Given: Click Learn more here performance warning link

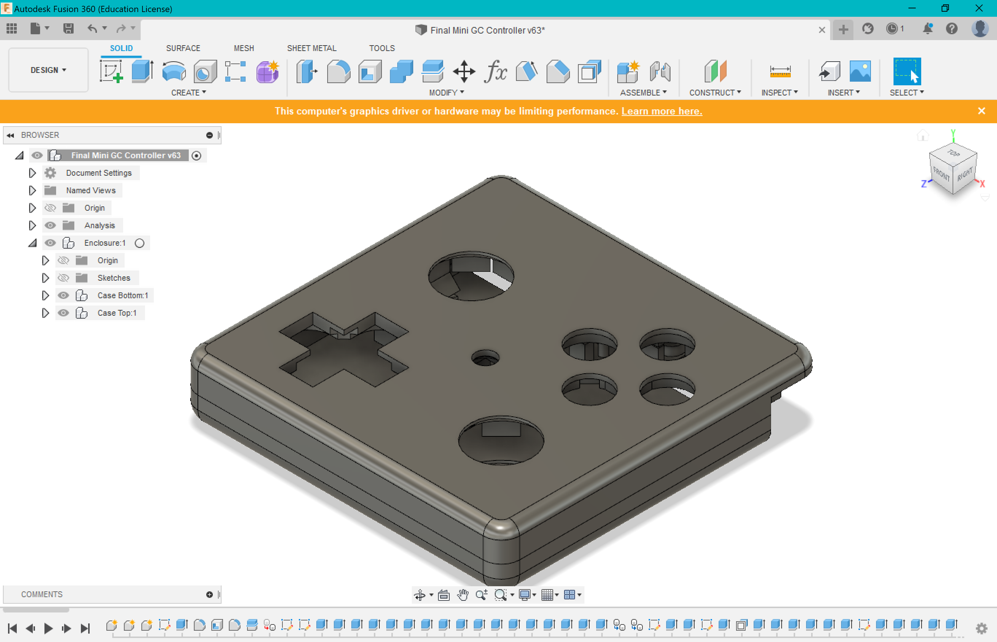Looking at the screenshot, I should click(x=661, y=110).
